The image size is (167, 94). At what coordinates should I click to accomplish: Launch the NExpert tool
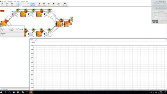[54, 4]
